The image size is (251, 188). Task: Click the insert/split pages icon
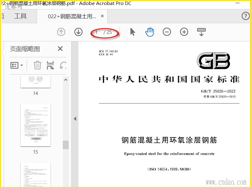(x=50, y=65)
